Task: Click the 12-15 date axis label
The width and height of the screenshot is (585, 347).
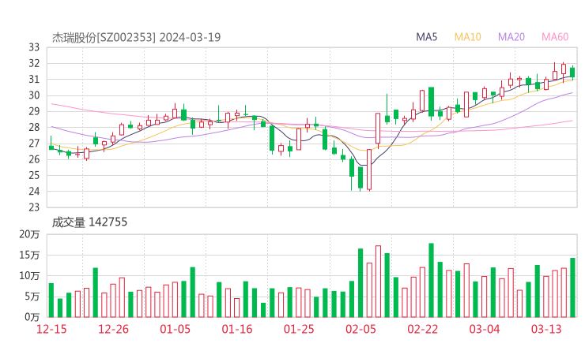Action: pos(51,329)
